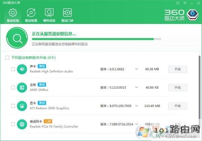Check the select-all 下列驱动有新版本升级 checkbox

[x=7, y=57]
